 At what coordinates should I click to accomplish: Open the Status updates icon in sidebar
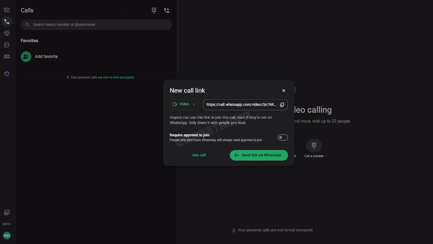coord(7,33)
